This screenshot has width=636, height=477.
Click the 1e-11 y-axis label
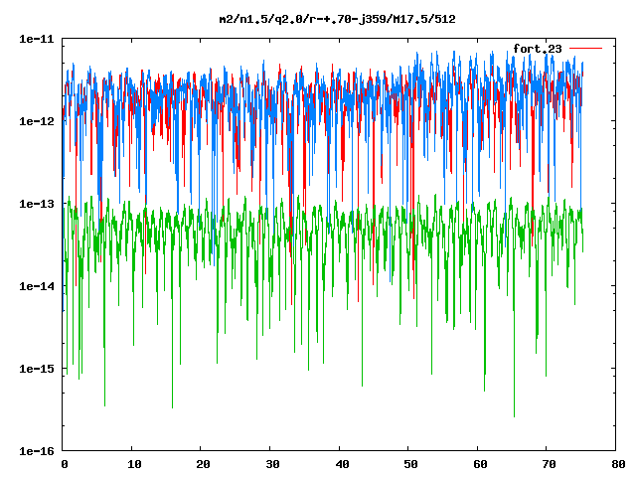[37, 39]
